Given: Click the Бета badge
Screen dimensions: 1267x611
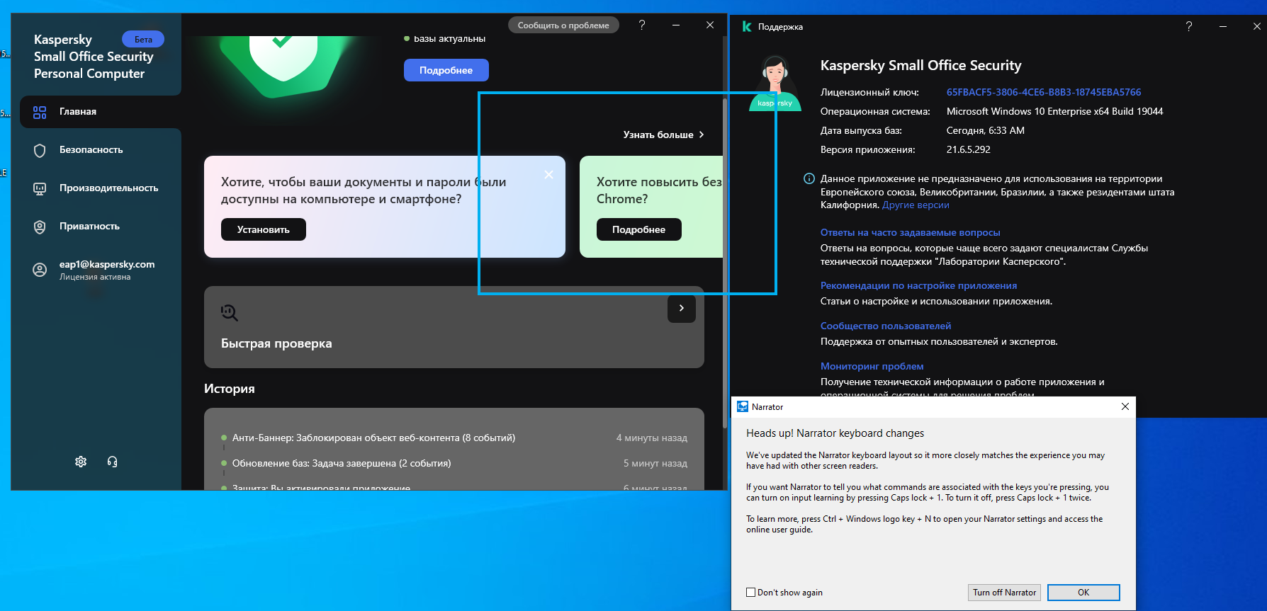Looking at the screenshot, I should point(143,39).
